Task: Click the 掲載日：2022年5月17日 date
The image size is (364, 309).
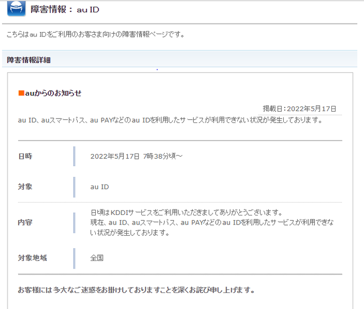Action: click(299, 109)
